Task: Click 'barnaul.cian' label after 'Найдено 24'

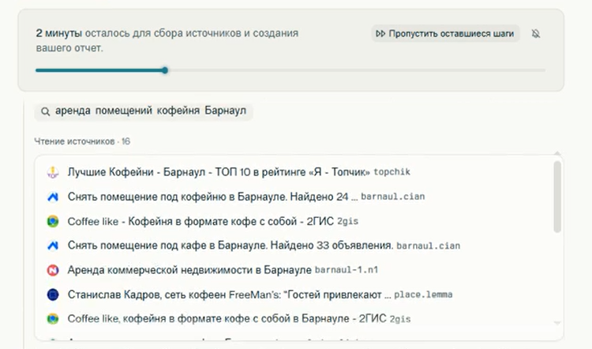Action: pos(392,197)
